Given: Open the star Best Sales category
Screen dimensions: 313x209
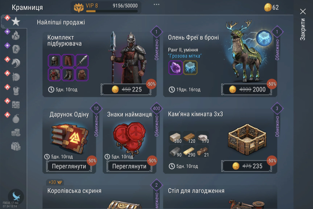Looking at the screenshot, I should click(x=16, y=21).
